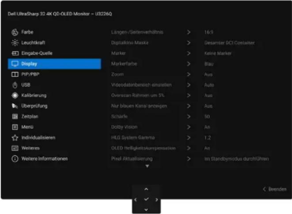Select the PIP/PBP menu entry
Image resolution: width=292 pixels, height=214 pixels.
pos(54,74)
